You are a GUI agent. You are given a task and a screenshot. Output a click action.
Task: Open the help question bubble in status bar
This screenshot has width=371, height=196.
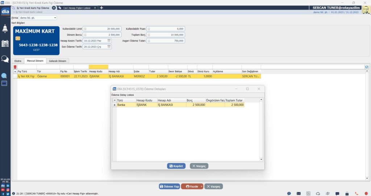pyautogui.click(x=289, y=193)
